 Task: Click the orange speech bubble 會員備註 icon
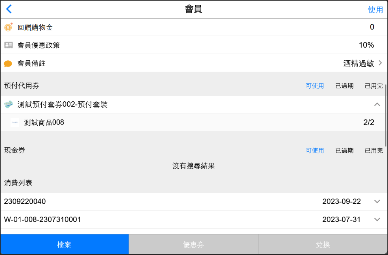tap(8, 64)
